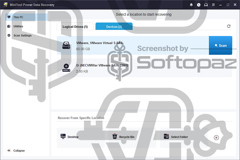
Task: Click the Recycle Bin icon
Action: coord(115,136)
